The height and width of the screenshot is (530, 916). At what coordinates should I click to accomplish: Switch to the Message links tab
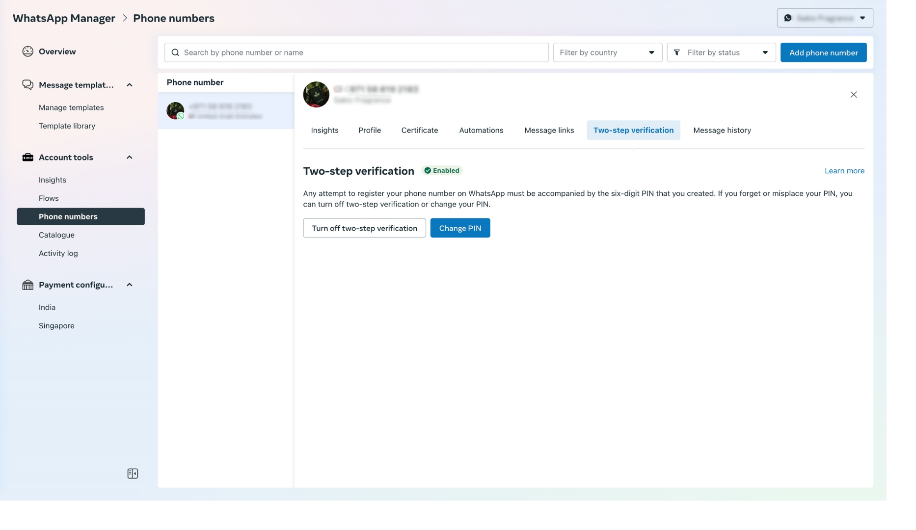click(x=549, y=130)
